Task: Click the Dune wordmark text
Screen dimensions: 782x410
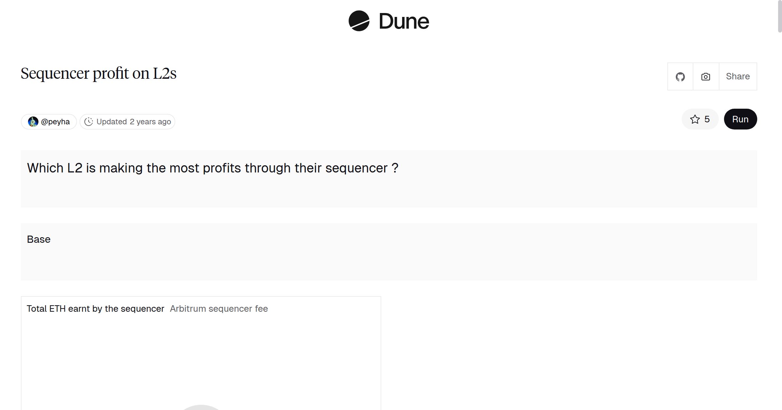Action: pyautogui.click(x=404, y=21)
